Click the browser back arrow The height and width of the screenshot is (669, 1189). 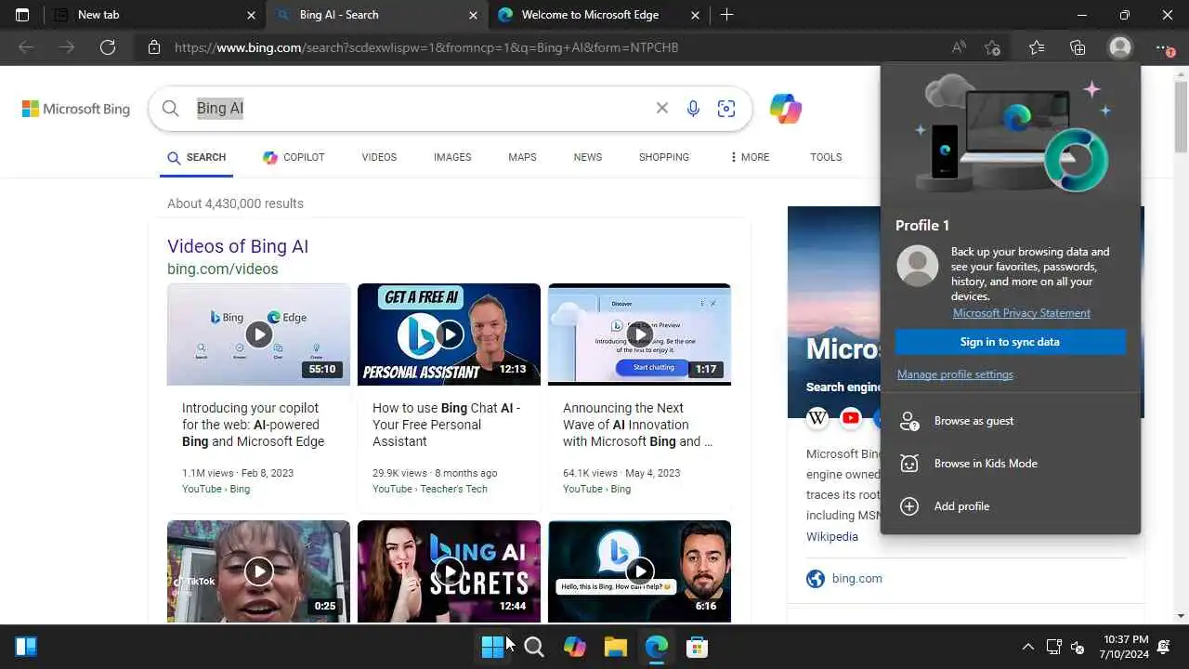pyautogui.click(x=26, y=47)
